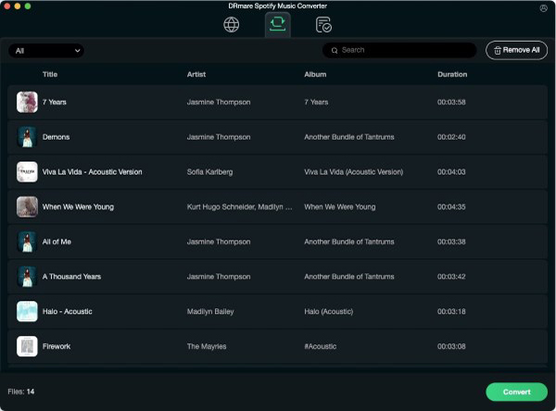Click the Artist column header
The image size is (556, 411).
196,74
